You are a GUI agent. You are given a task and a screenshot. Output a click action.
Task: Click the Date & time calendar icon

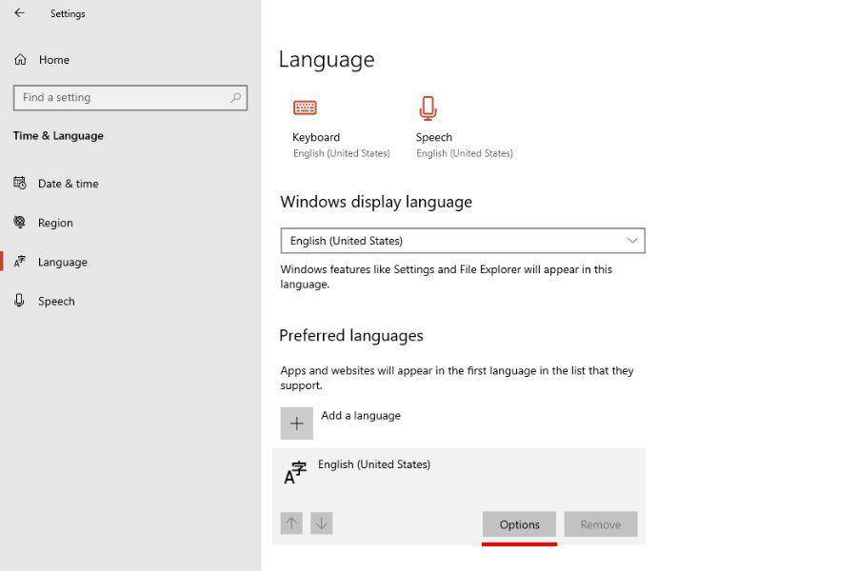click(x=20, y=183)
